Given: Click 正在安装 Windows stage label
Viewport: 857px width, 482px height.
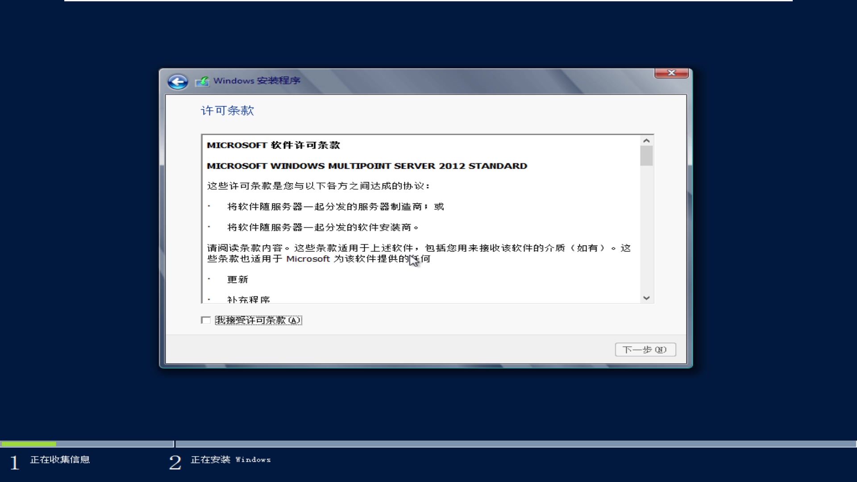Looking at the screenshot, I should click(x=230, y=459).
